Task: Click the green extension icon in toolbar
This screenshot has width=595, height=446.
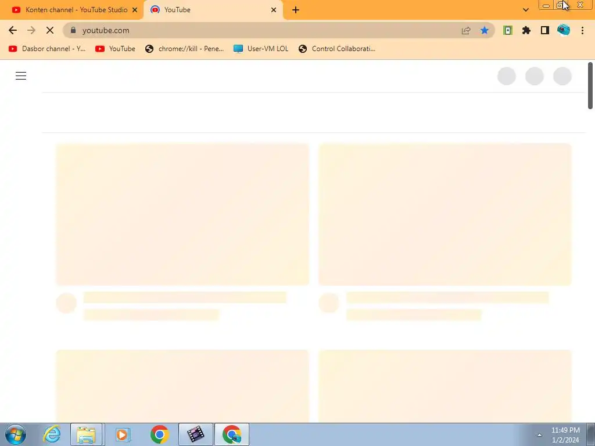Action: (508, 30)
